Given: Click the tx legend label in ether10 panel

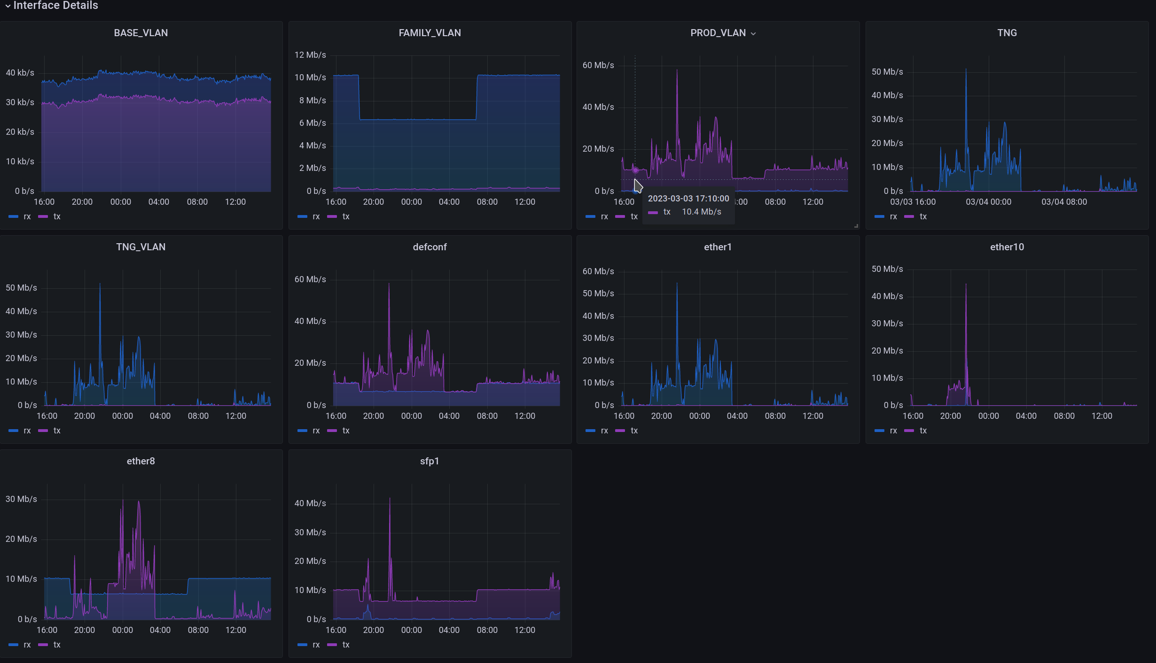Looking at the screenshot, I should click(923, 431).
